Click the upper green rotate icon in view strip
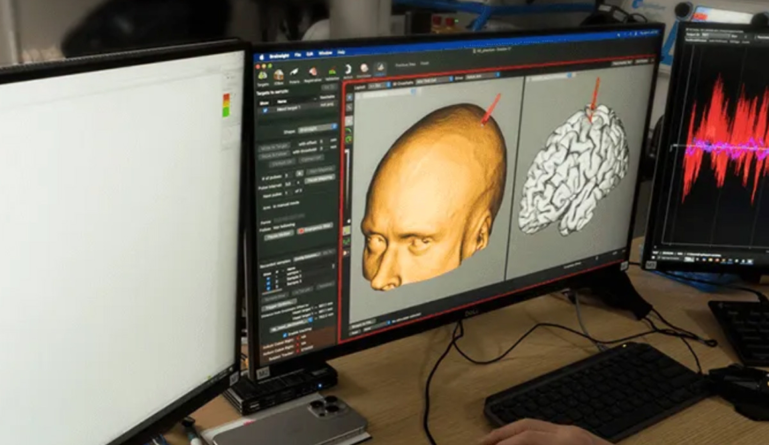This screenshot has height=445, width=769. 348,131
